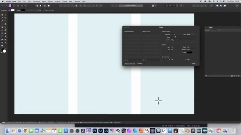Click the Share icon in toolbar

click(x=26, y=6)
